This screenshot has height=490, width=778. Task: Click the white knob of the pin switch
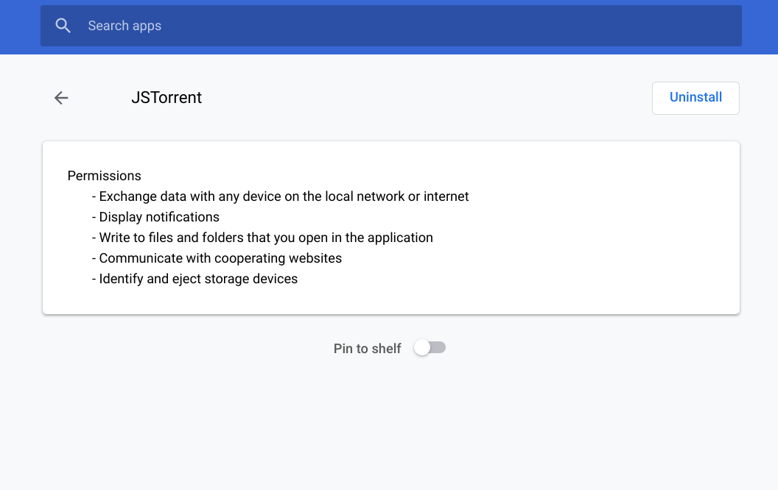(x=422, y=348)
